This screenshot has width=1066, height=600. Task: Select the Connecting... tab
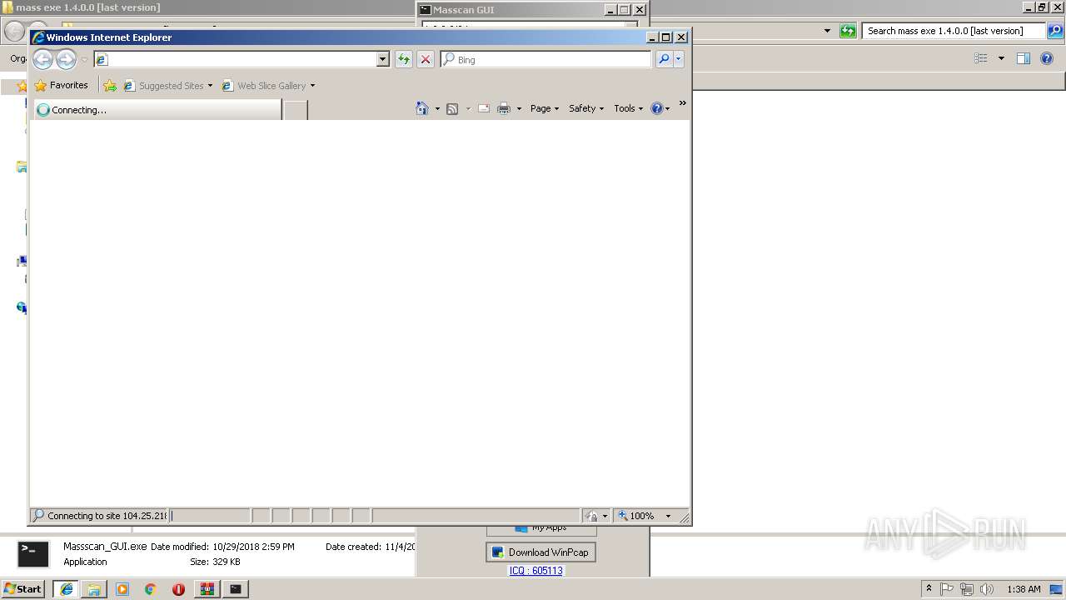[x=157, y=109]
